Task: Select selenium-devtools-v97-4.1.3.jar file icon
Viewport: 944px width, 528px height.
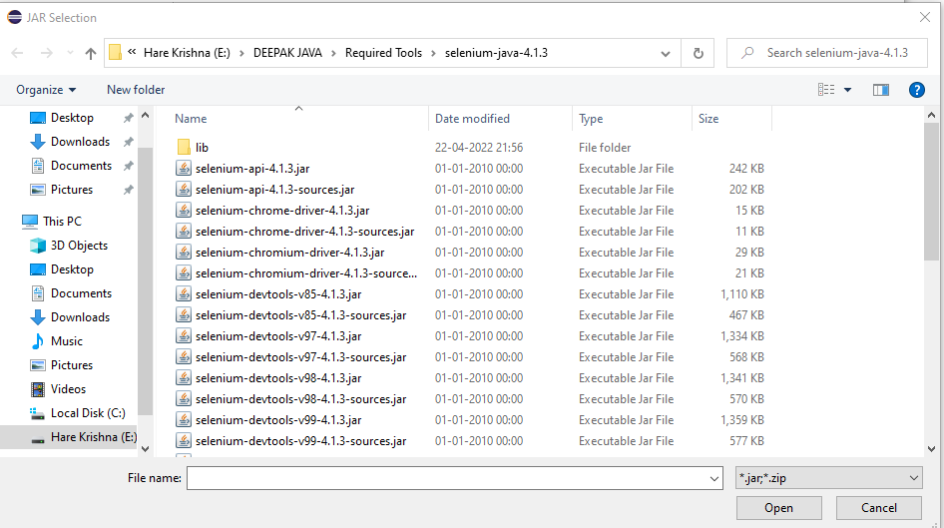Action: (184, 336)
